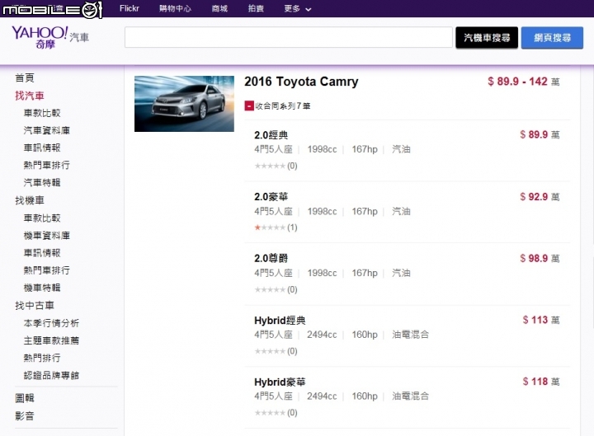Open the 2.0尊爵 model
The image size is (594, 436).
(271, 259)
